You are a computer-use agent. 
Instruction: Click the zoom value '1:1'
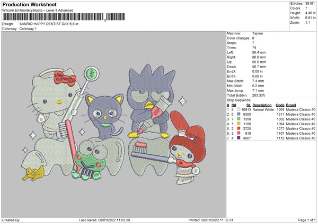[x=307, y=22]
